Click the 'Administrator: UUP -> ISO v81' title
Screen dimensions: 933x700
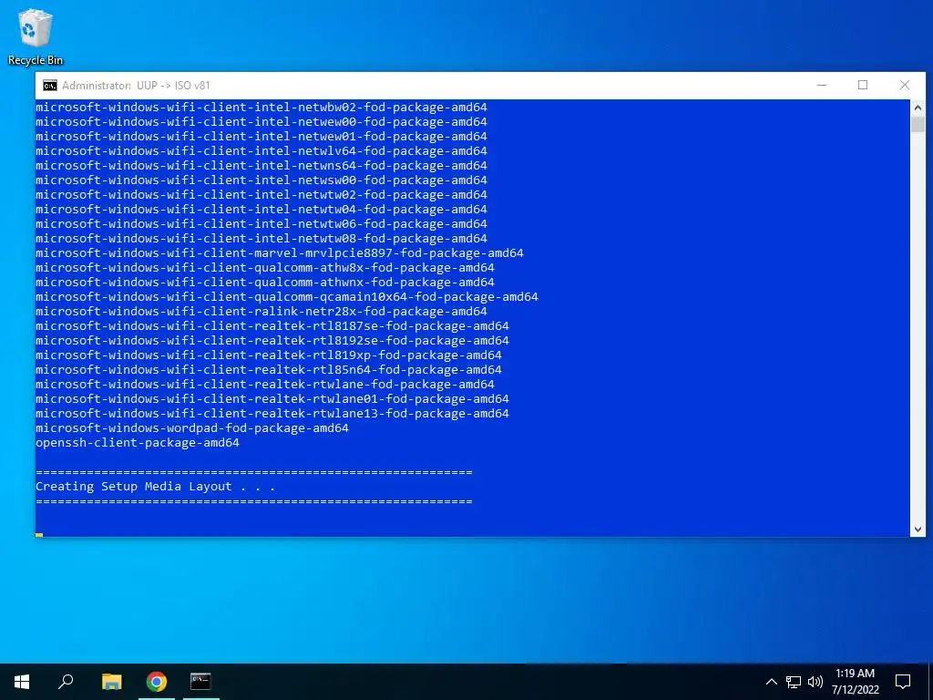(x=137, y=85)
